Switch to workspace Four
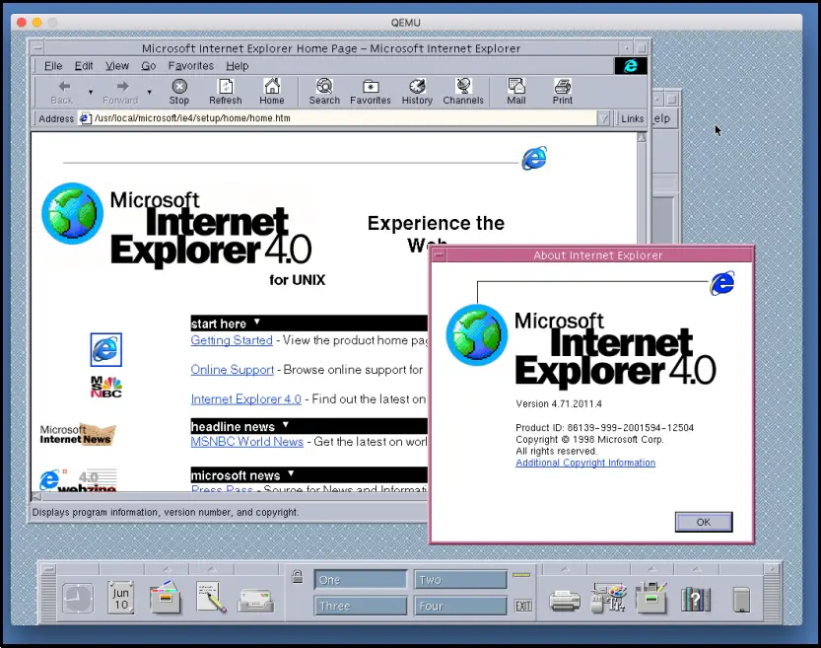821x648 pixels. [461, 607]
